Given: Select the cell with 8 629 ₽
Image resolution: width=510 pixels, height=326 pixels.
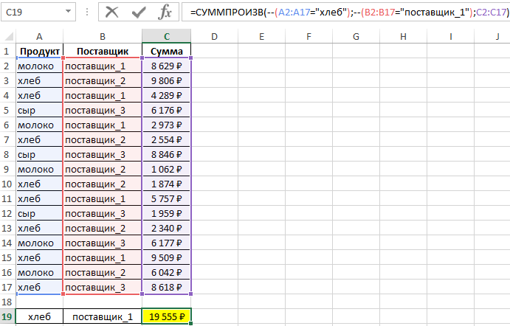Looking at the screenshot, I should point(167,66).
